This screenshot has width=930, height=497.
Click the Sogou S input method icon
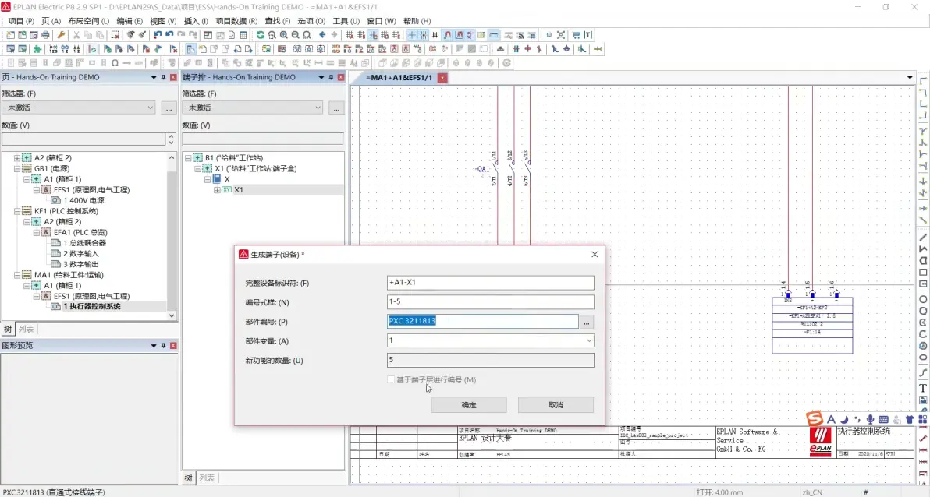click(x=815, y=418)
